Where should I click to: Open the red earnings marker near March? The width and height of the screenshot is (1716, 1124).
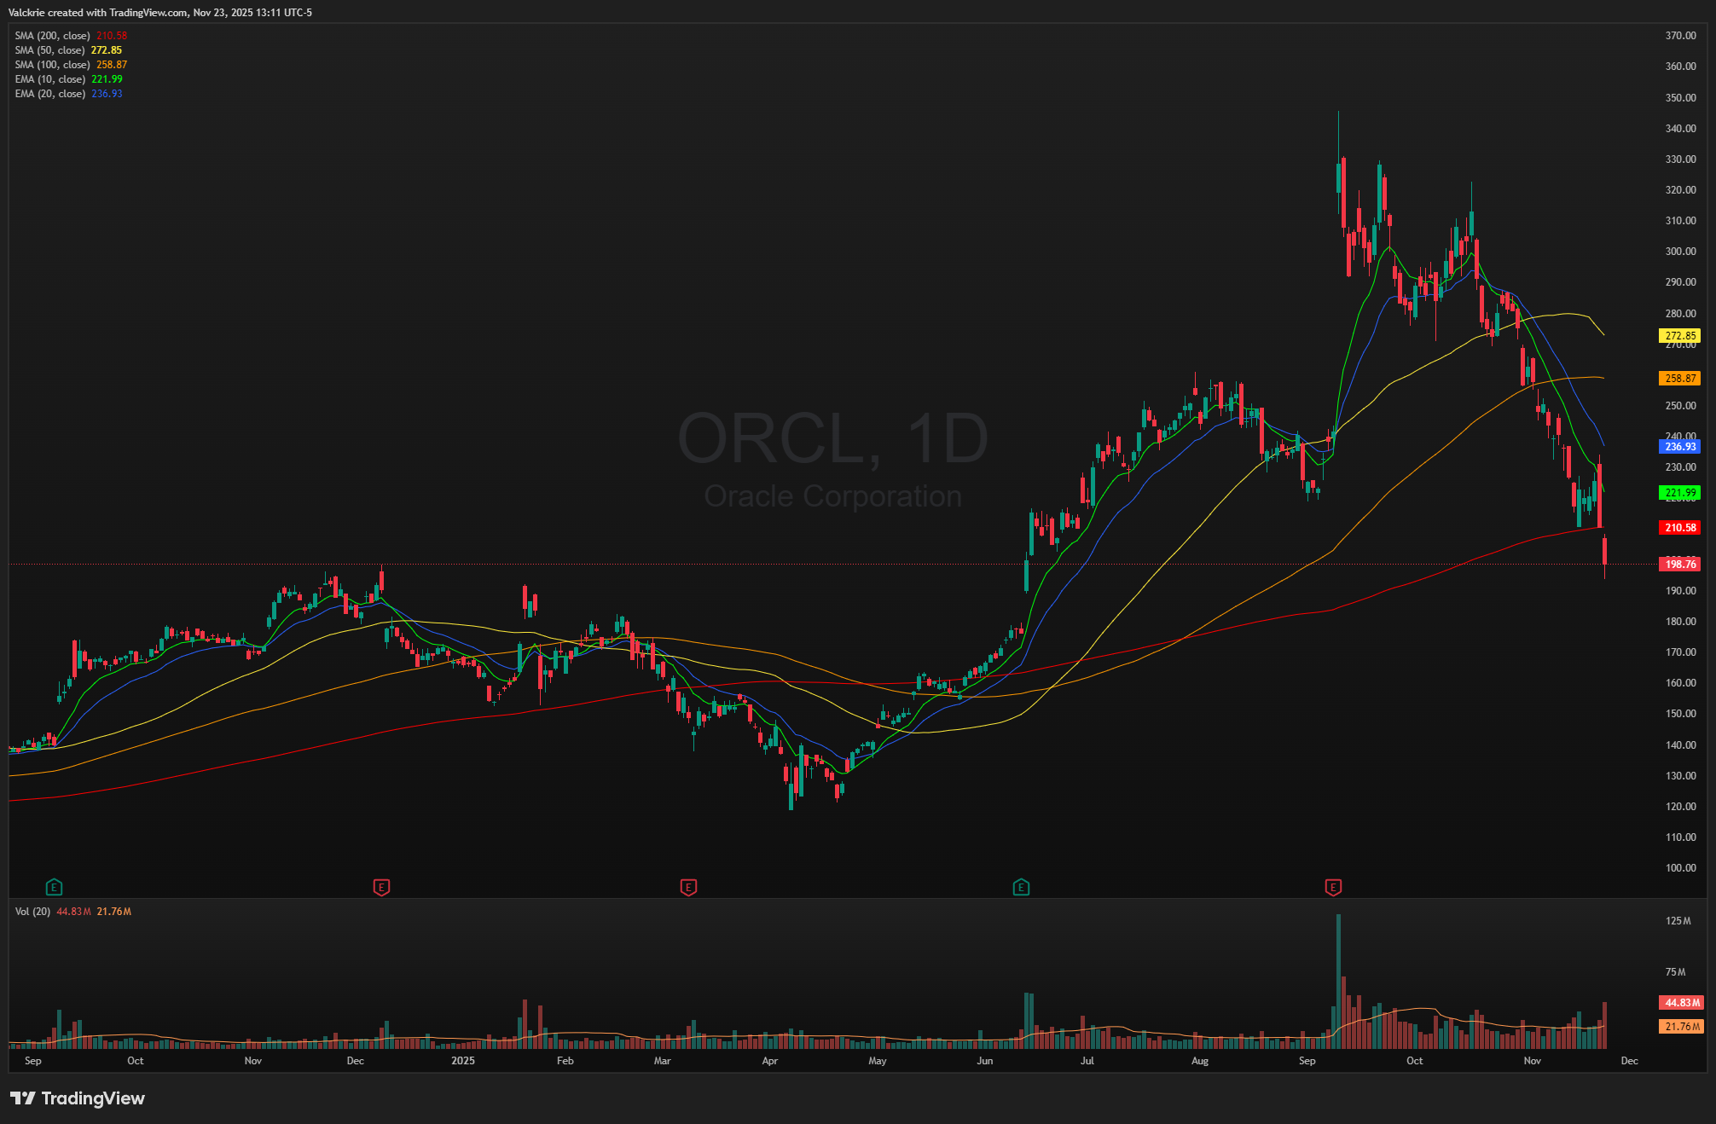coord(688,887)
